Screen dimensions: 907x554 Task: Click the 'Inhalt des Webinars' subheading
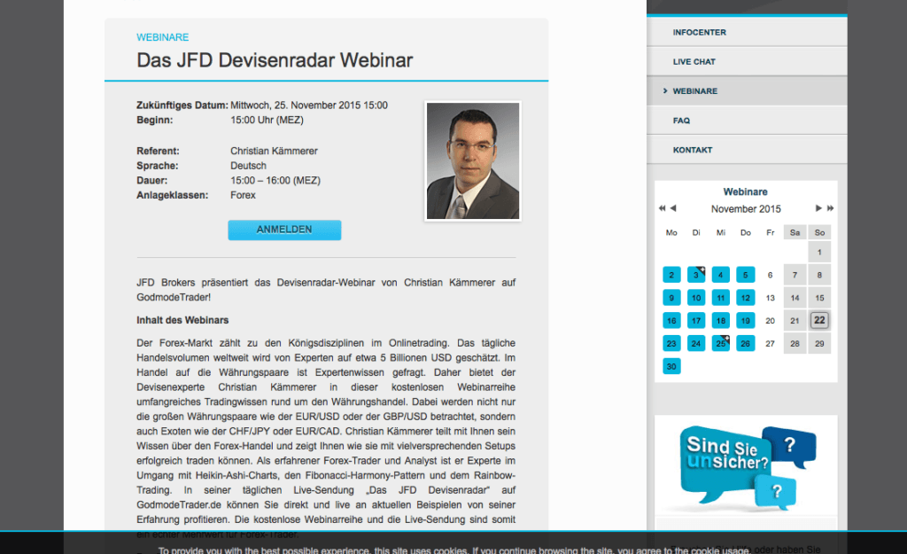click(x=182, y=320)
